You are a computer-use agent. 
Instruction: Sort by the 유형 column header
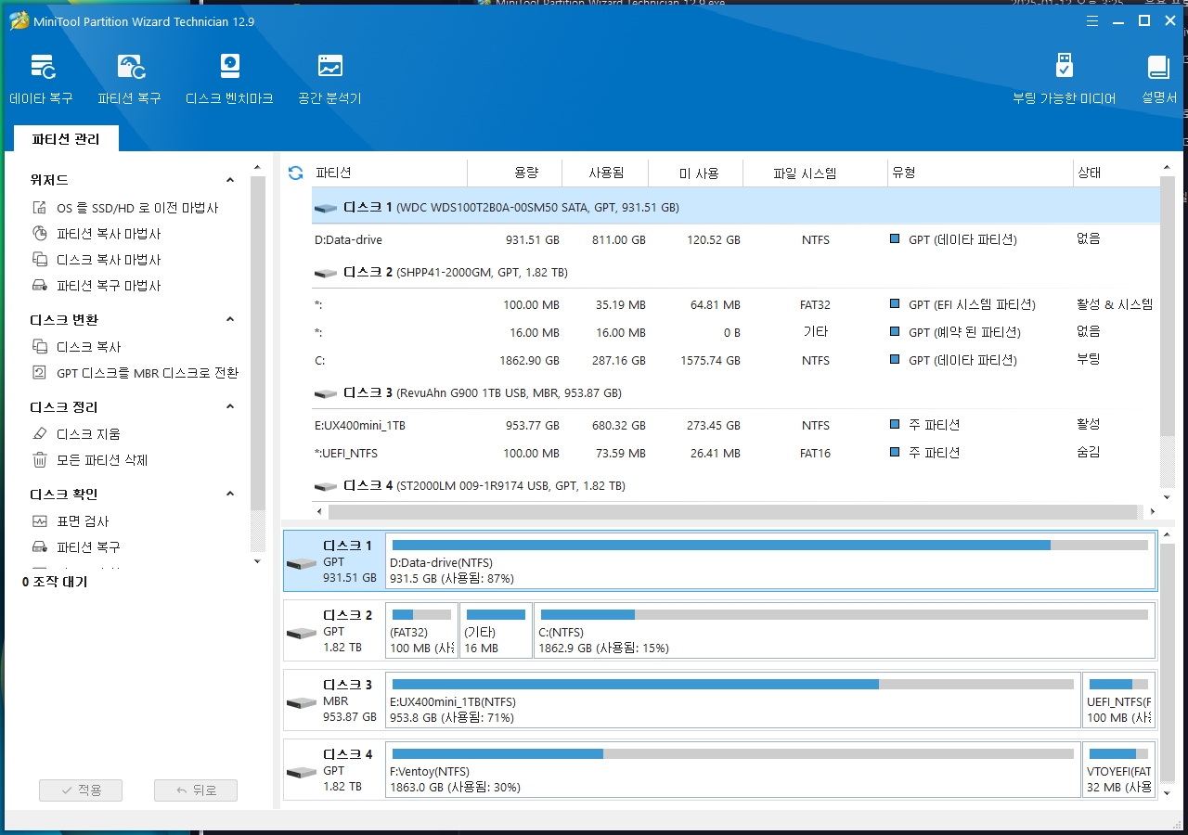click(x=979, y=173)
